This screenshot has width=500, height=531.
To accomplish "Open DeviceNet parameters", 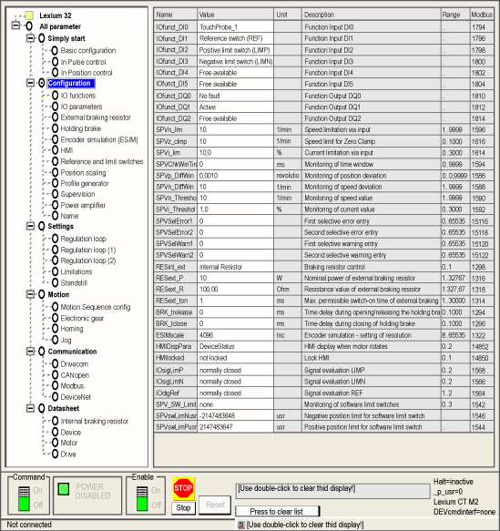I will click(x=76, y=397).
